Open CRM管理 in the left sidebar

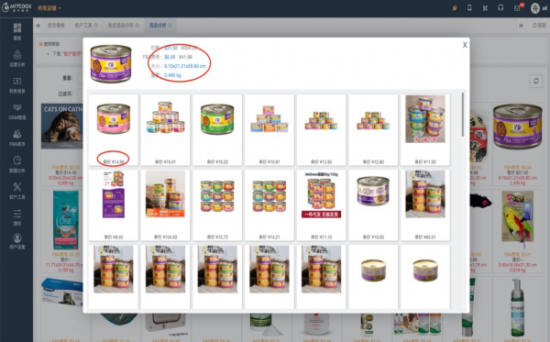[x=16, y=112]
